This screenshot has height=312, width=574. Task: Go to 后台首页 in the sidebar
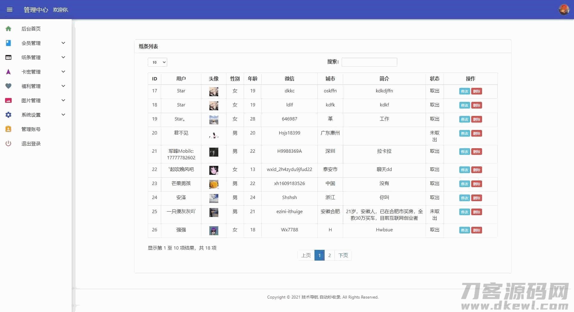coord(31,29)
